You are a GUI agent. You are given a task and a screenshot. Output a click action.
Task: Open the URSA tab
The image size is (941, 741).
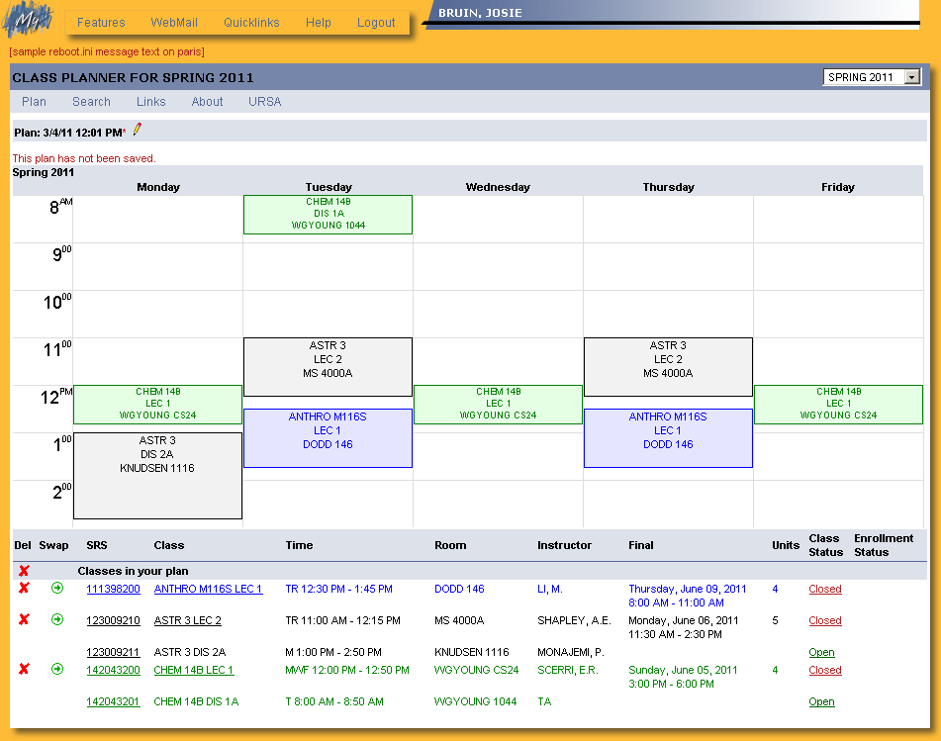tap(265, 102)
